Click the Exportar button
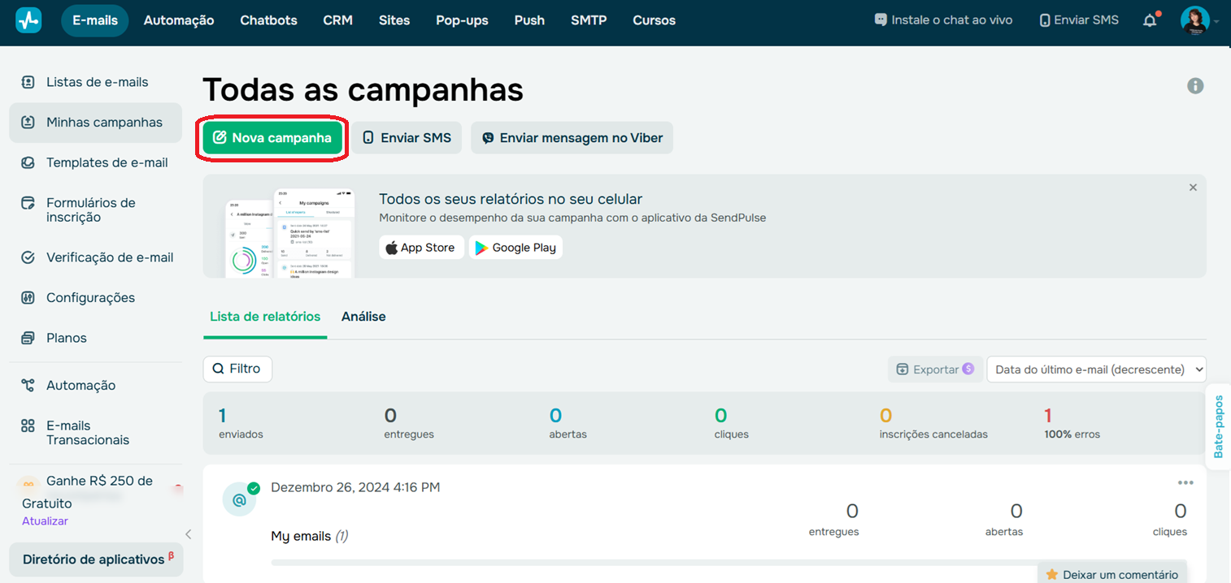Viewport: 1231px width, 583px height. click(935, 369)
